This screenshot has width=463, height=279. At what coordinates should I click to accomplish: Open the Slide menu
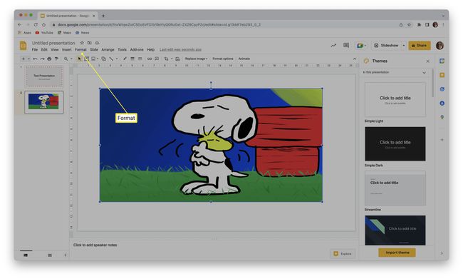point(94,50)
